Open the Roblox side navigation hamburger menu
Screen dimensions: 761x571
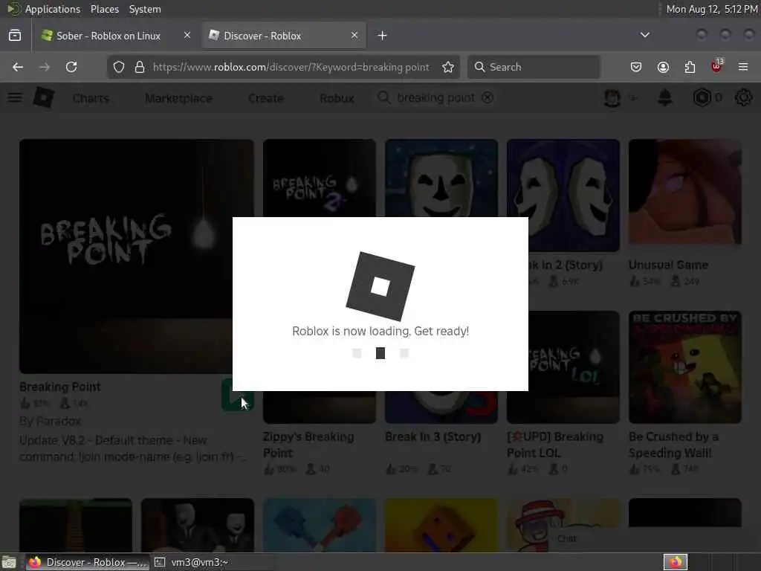[15, 97]
